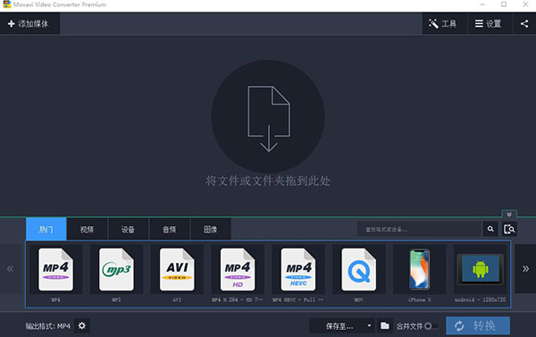Click the 转换 convert button
The image size is (536, 337).
click(x=478, y=325)
